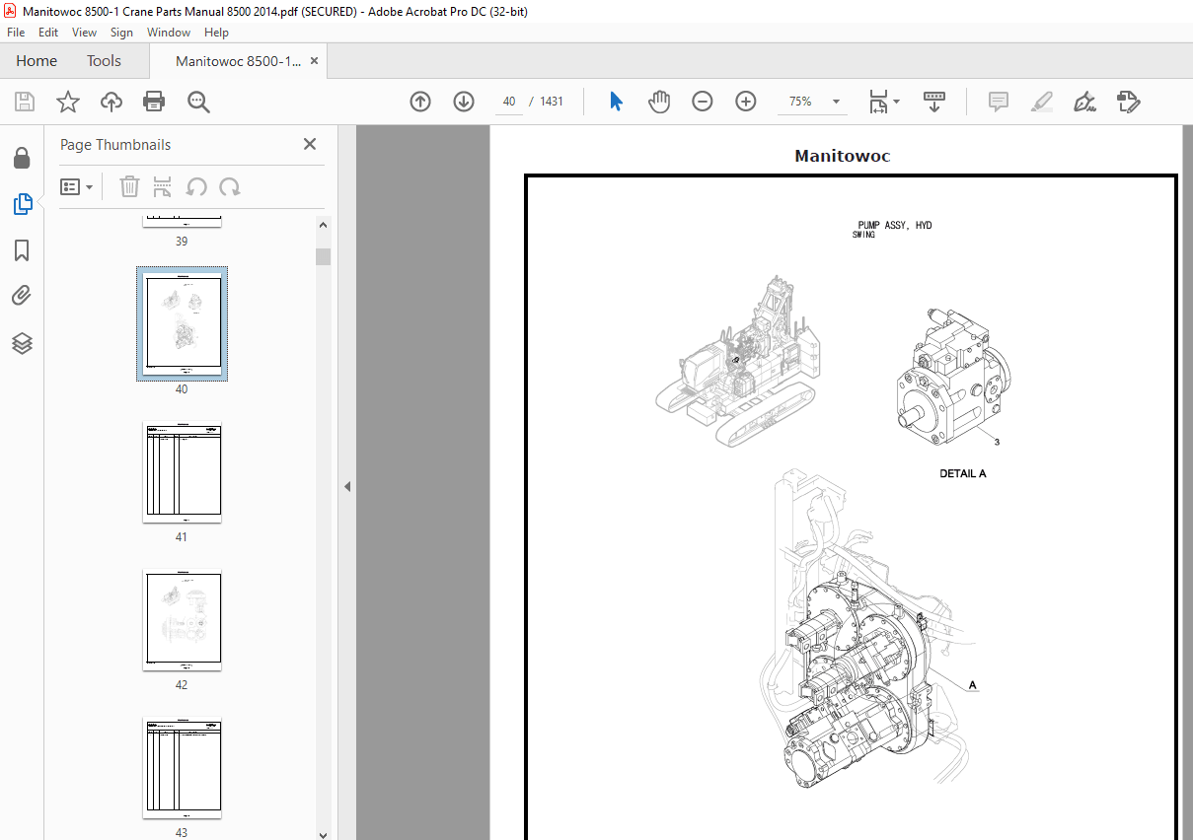Toggle this file as a favorite
The height and width of the screenshot is (840, 1193).
[x=67, y=102]
